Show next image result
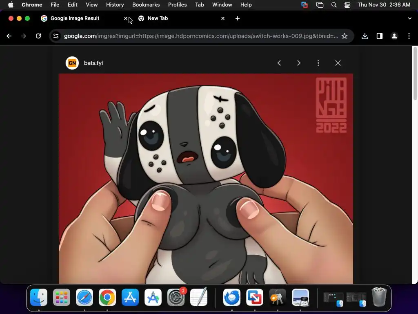Image resolution: width=418 pixels, height=314 pixels. 298,63
